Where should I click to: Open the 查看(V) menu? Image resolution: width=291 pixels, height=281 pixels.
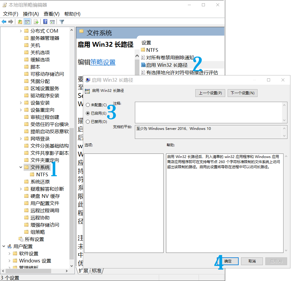[x=51, y=14]
